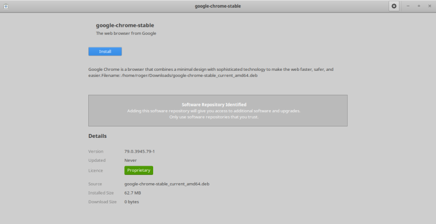Click the app icon in the title bar

(5, 6)
